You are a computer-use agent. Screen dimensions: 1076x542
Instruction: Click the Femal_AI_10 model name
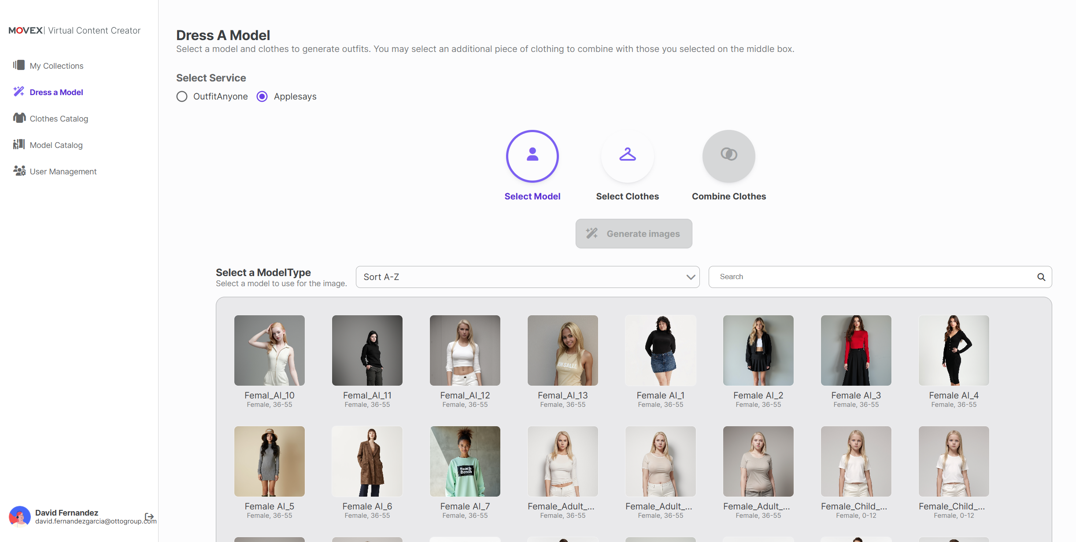coord(270,395)
